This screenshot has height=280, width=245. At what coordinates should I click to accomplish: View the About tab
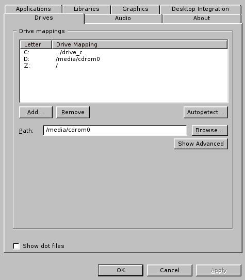(x=202, y=18)
